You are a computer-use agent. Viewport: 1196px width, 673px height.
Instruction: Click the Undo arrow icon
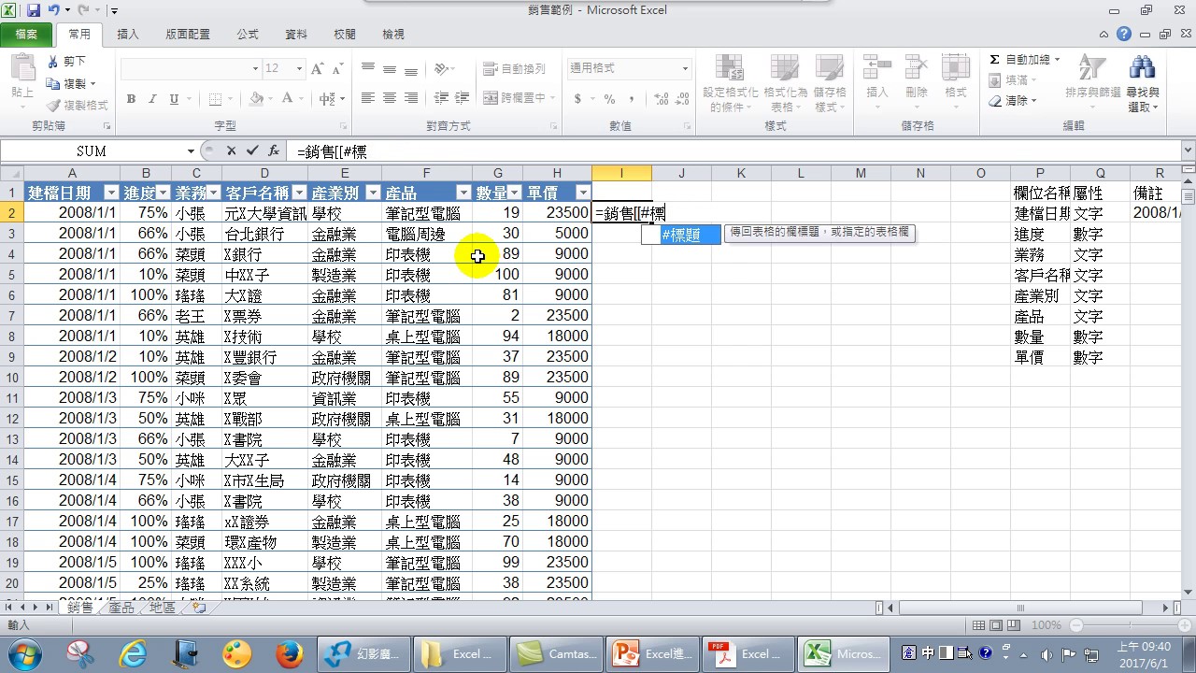click(x=54, y=10)
